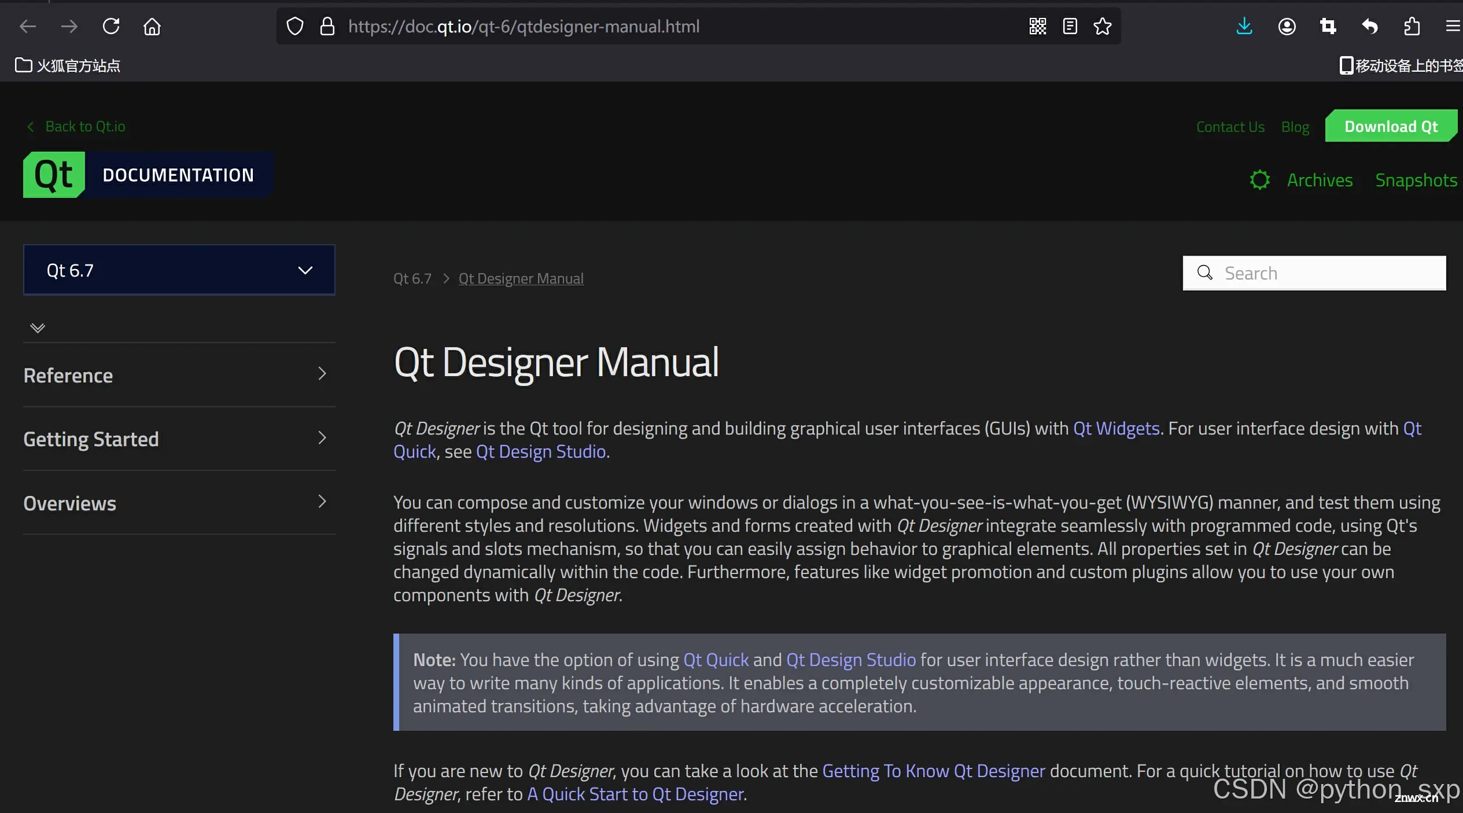1463x813 pixels.
Task: Open the downloads panel
Action: click(1244, 26)
